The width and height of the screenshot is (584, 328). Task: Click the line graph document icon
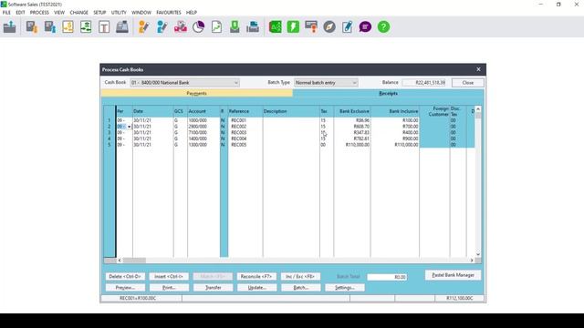216,26
